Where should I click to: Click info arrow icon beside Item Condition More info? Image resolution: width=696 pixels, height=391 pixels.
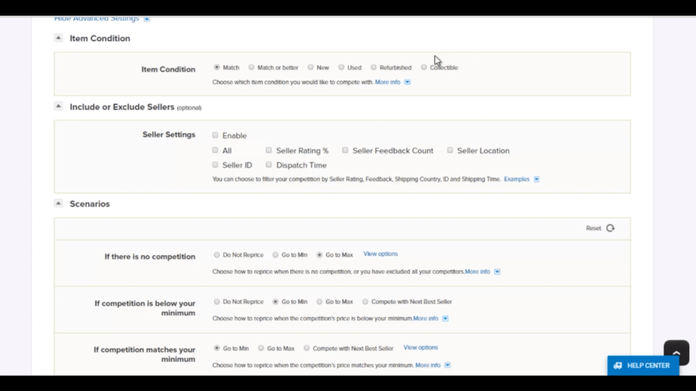click(407, 82)
